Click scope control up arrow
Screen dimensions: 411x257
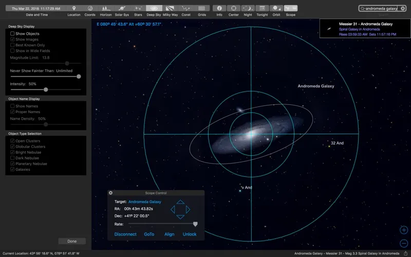(180, 202)
